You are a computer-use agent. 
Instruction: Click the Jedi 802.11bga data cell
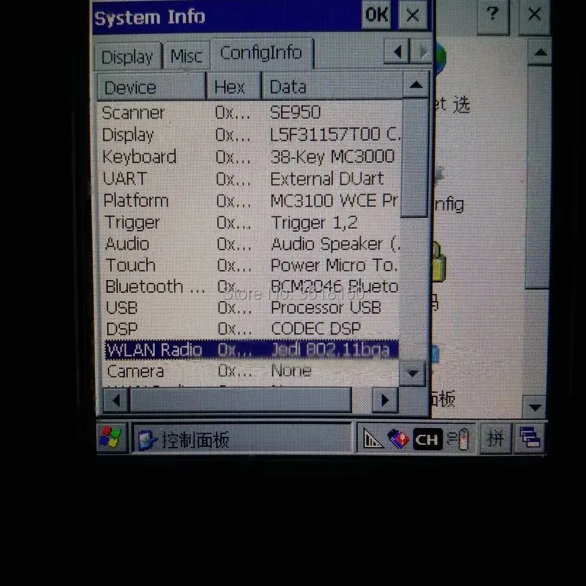click(330, 350)
